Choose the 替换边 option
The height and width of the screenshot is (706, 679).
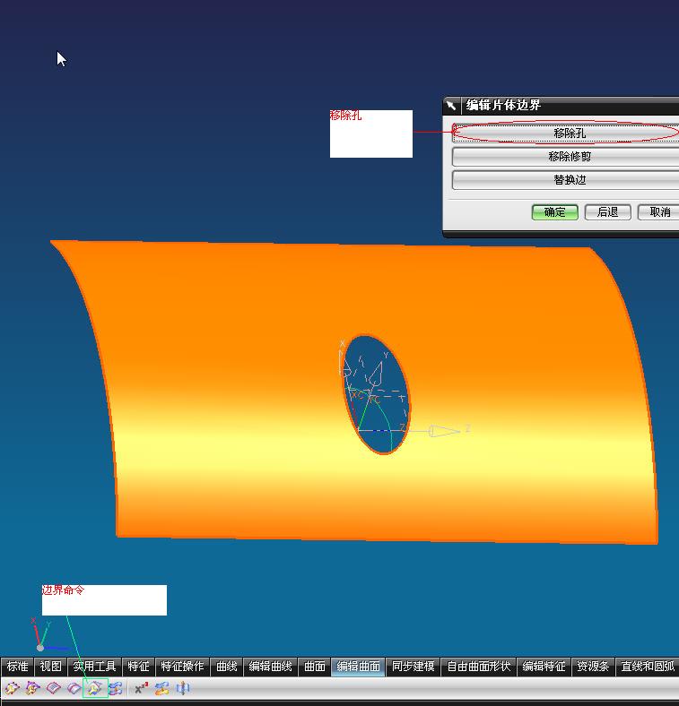(x=565, y=180)
